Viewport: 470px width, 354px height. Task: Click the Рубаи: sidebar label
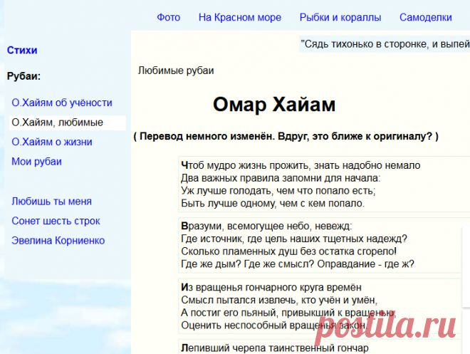pyautogui.click(x=23, y=76)
